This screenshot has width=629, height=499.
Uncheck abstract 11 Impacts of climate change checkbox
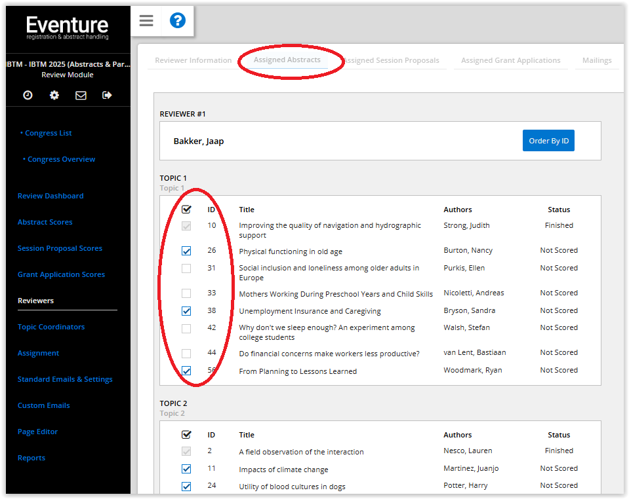tap(186, 469)
